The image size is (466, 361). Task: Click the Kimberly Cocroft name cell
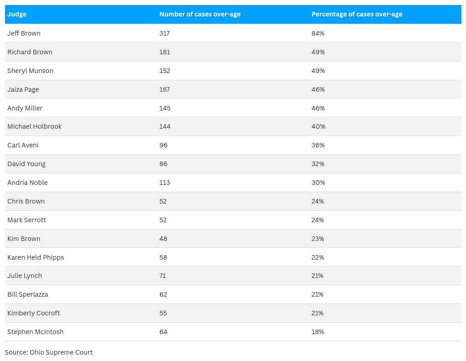[33, 313]
